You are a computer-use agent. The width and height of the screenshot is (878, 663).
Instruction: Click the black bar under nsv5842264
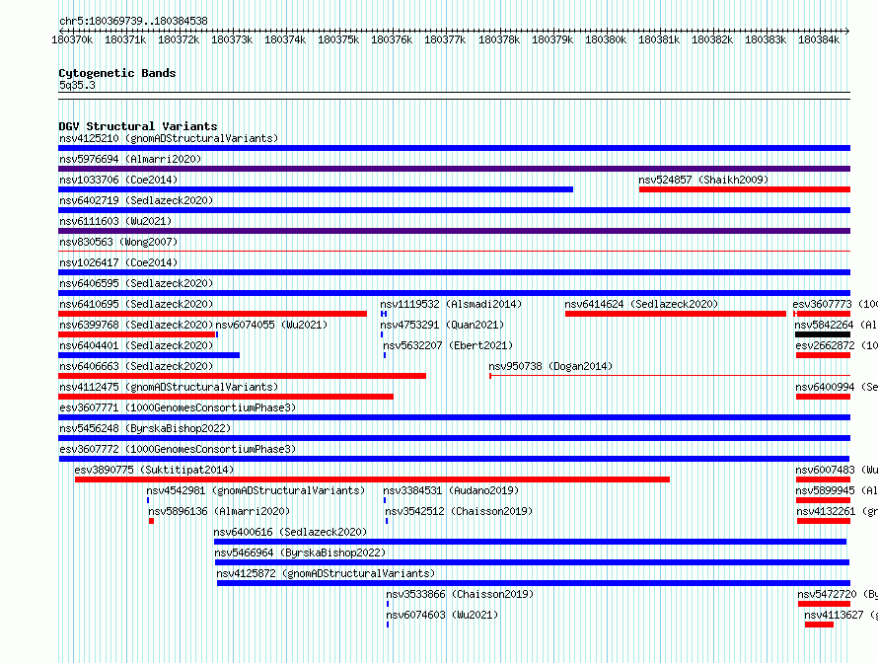(x=823, y=334)
